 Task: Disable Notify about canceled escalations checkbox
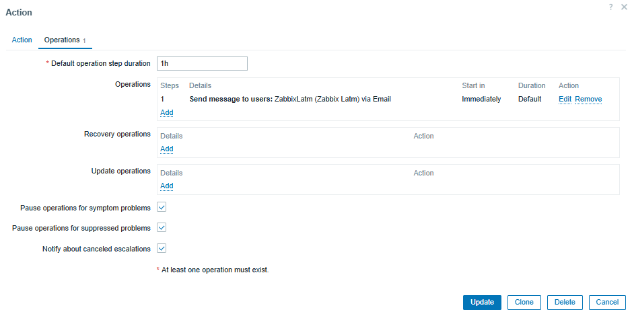tap(162, 248)
